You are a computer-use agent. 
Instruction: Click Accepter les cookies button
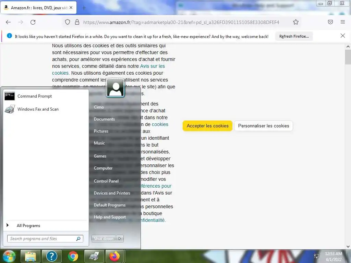click(207, 126)
